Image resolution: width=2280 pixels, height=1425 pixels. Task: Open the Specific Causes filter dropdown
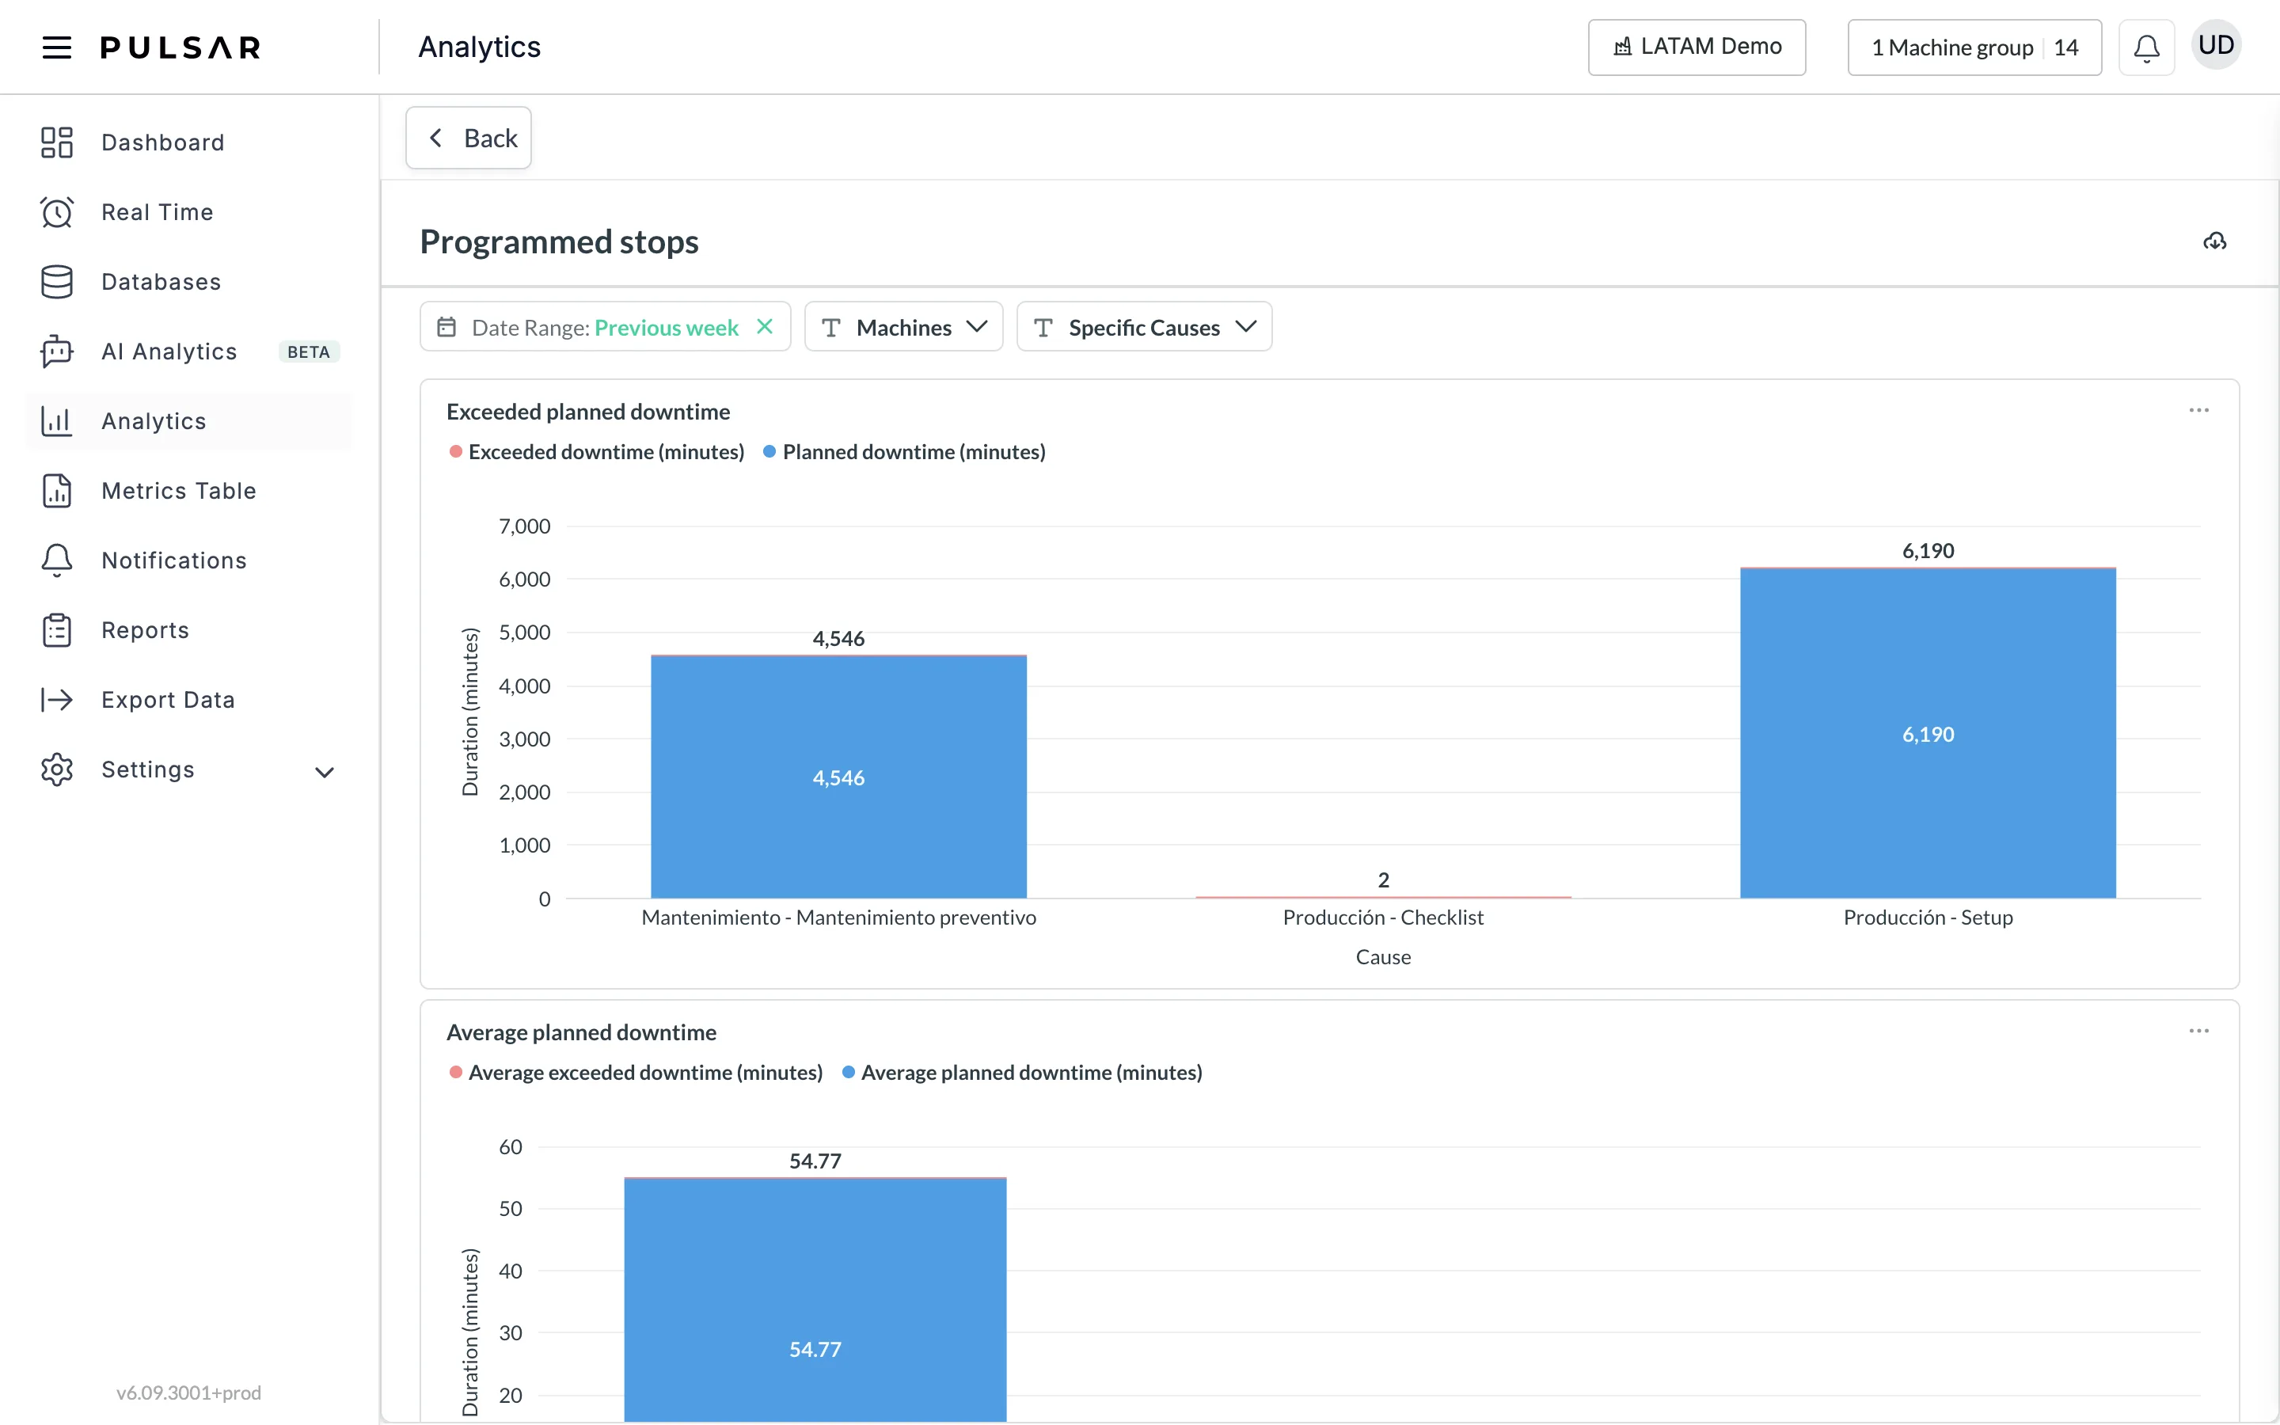[x=1144, y=327]
